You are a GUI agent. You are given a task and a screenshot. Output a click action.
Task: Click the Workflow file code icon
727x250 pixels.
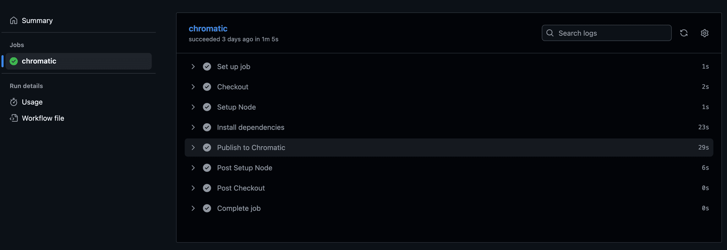(x=14, y=118)
